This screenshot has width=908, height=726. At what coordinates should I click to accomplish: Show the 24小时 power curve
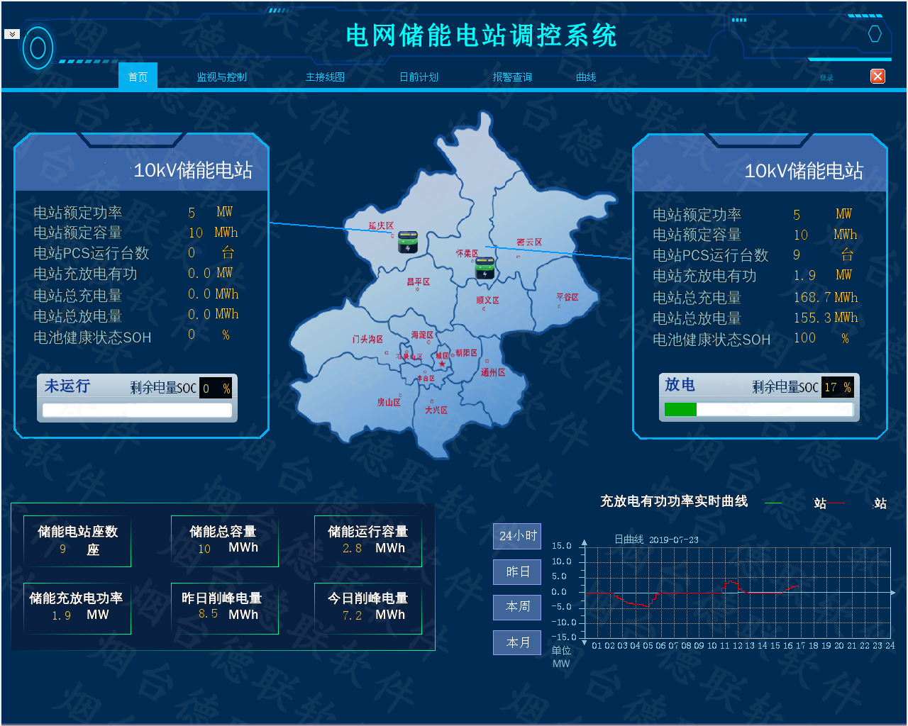tap(517, 536)
